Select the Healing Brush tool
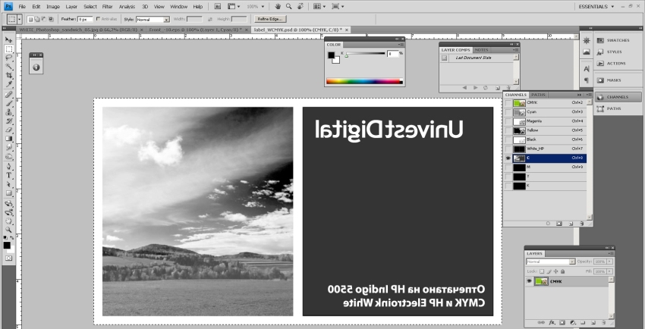This screenshot has height=329, width=645. pyautogui.click(x=8, y=95)
